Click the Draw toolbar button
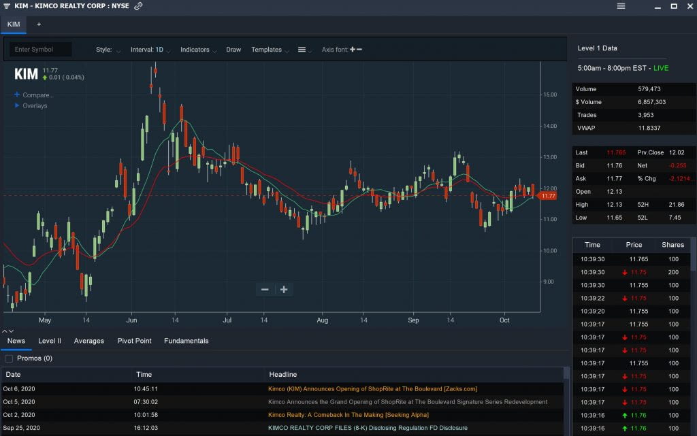697x436 pixels. point(233,50)
